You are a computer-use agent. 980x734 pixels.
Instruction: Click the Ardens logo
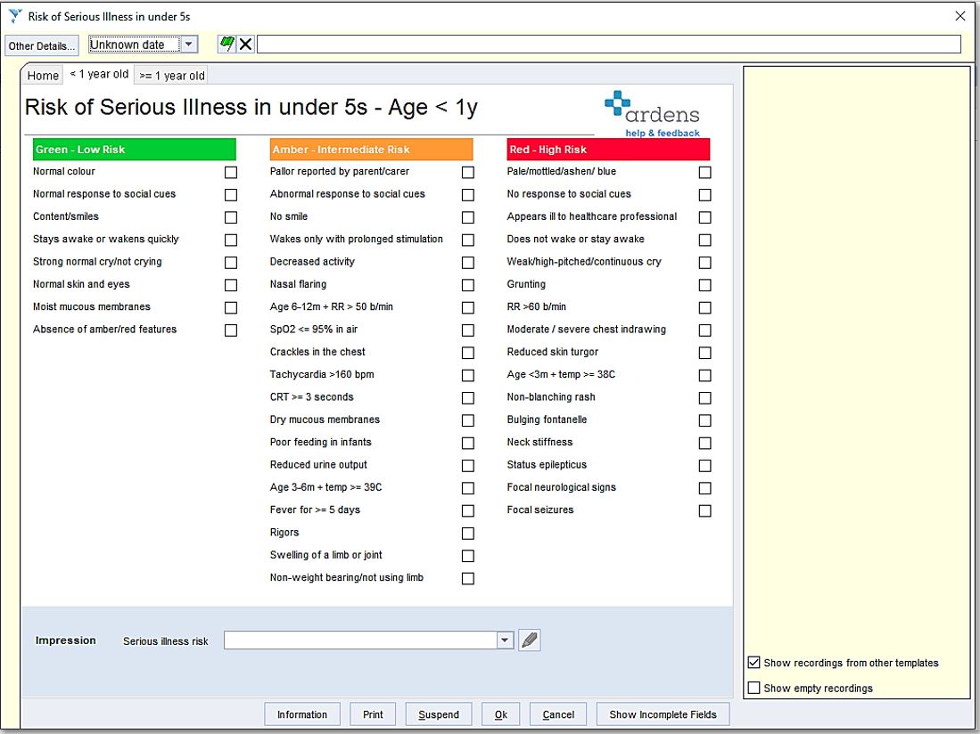652,108
